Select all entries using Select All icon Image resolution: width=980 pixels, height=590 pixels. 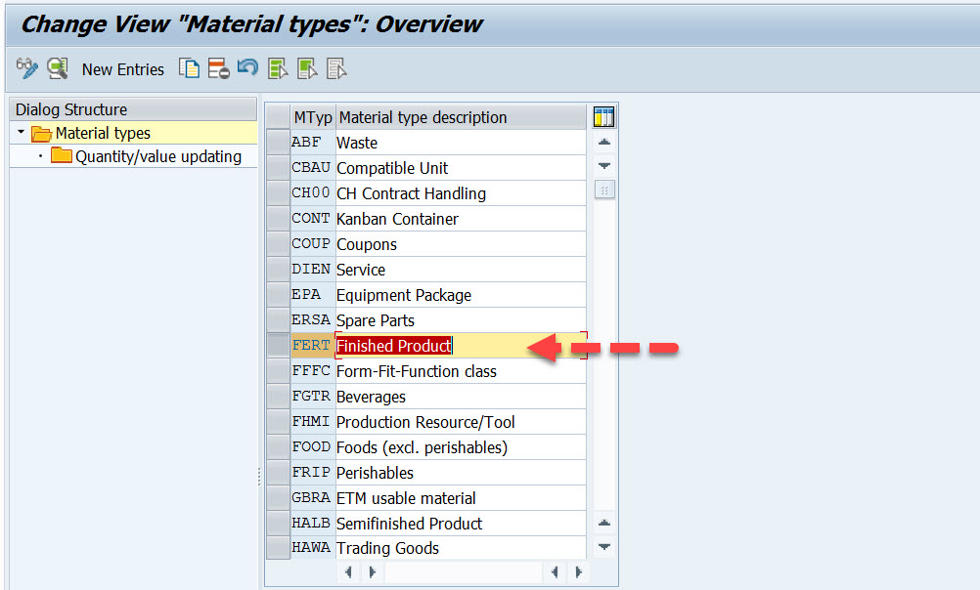click(x=276, y=68)
